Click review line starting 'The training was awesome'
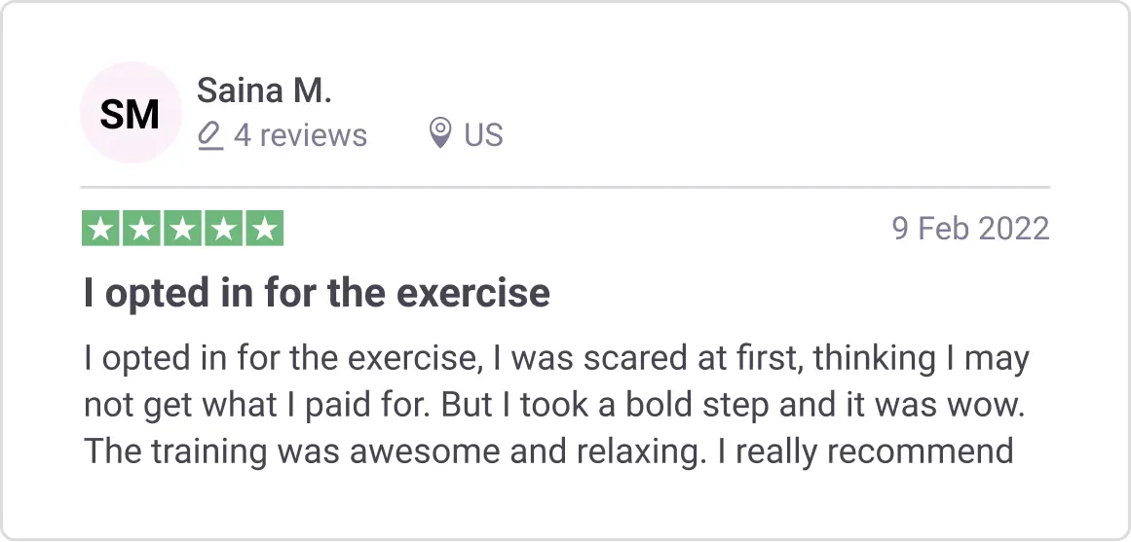Viewport: 1131px width, 542px height. click(x=548, y=452)
